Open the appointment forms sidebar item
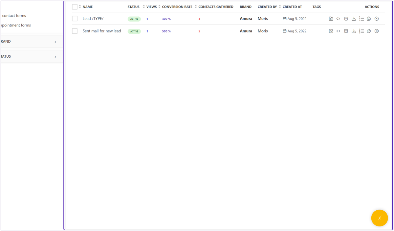The width and height of the screenshot is (394, 231). coord(16,25)
